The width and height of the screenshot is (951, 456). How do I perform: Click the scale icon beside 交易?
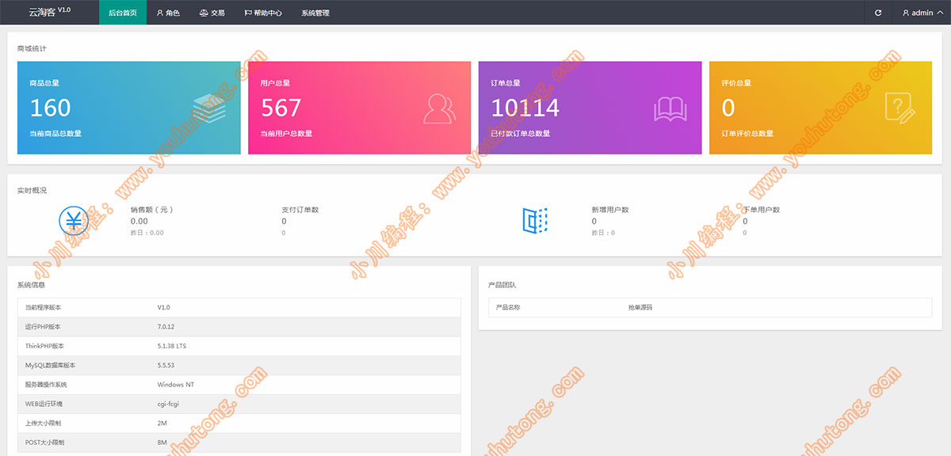click(204, 13)
